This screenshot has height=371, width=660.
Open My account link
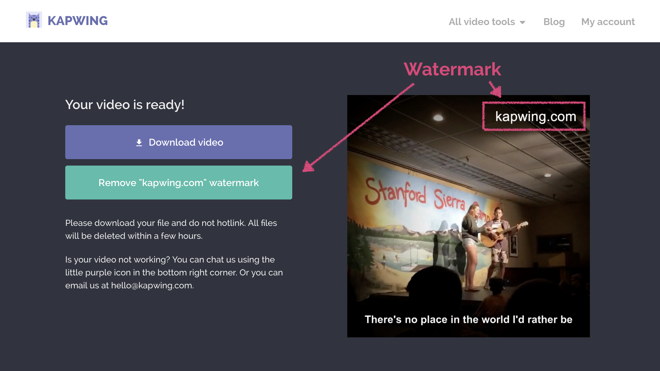pyautogui.click(x=608, y=22)
